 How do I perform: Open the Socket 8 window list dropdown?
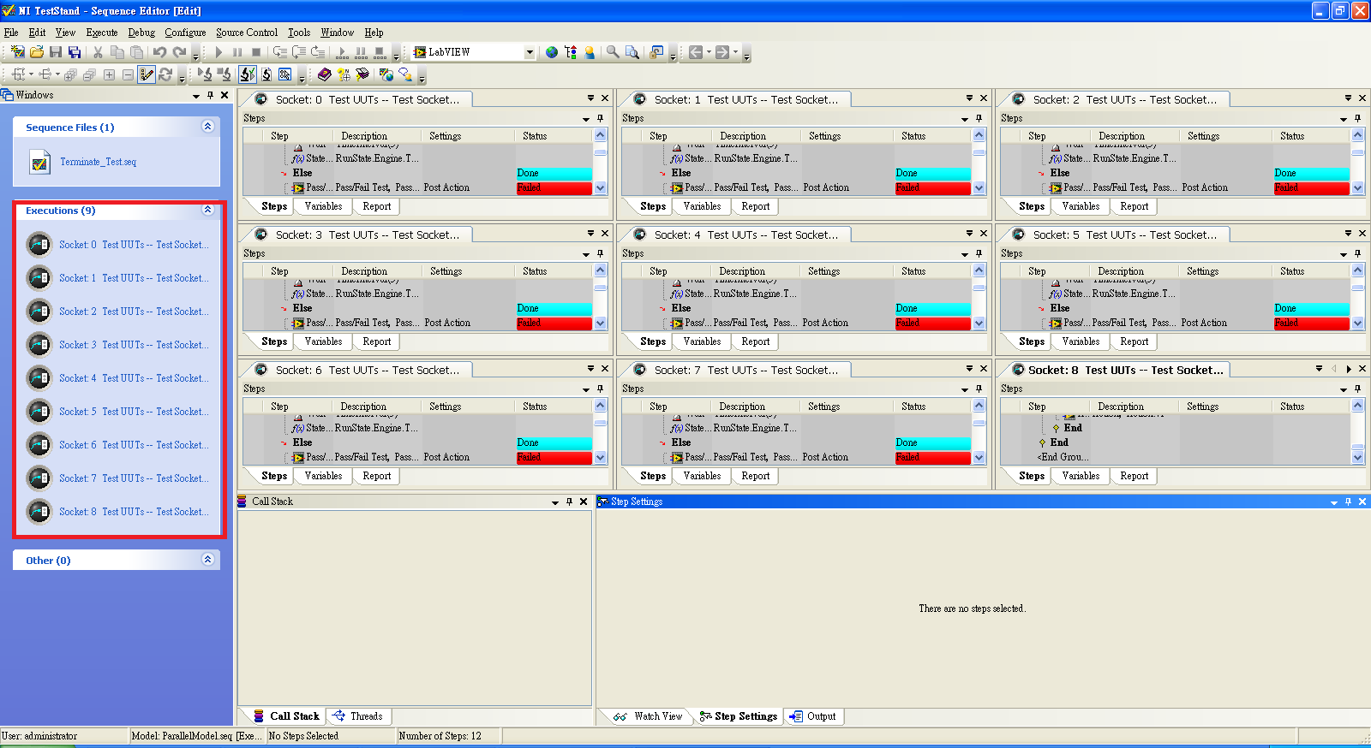tap(1319, 368)
